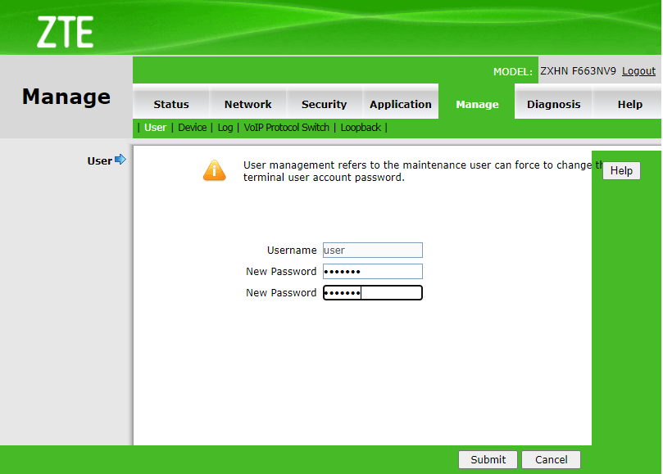Open the Help tab in navigation

click(x=629, y=104)
